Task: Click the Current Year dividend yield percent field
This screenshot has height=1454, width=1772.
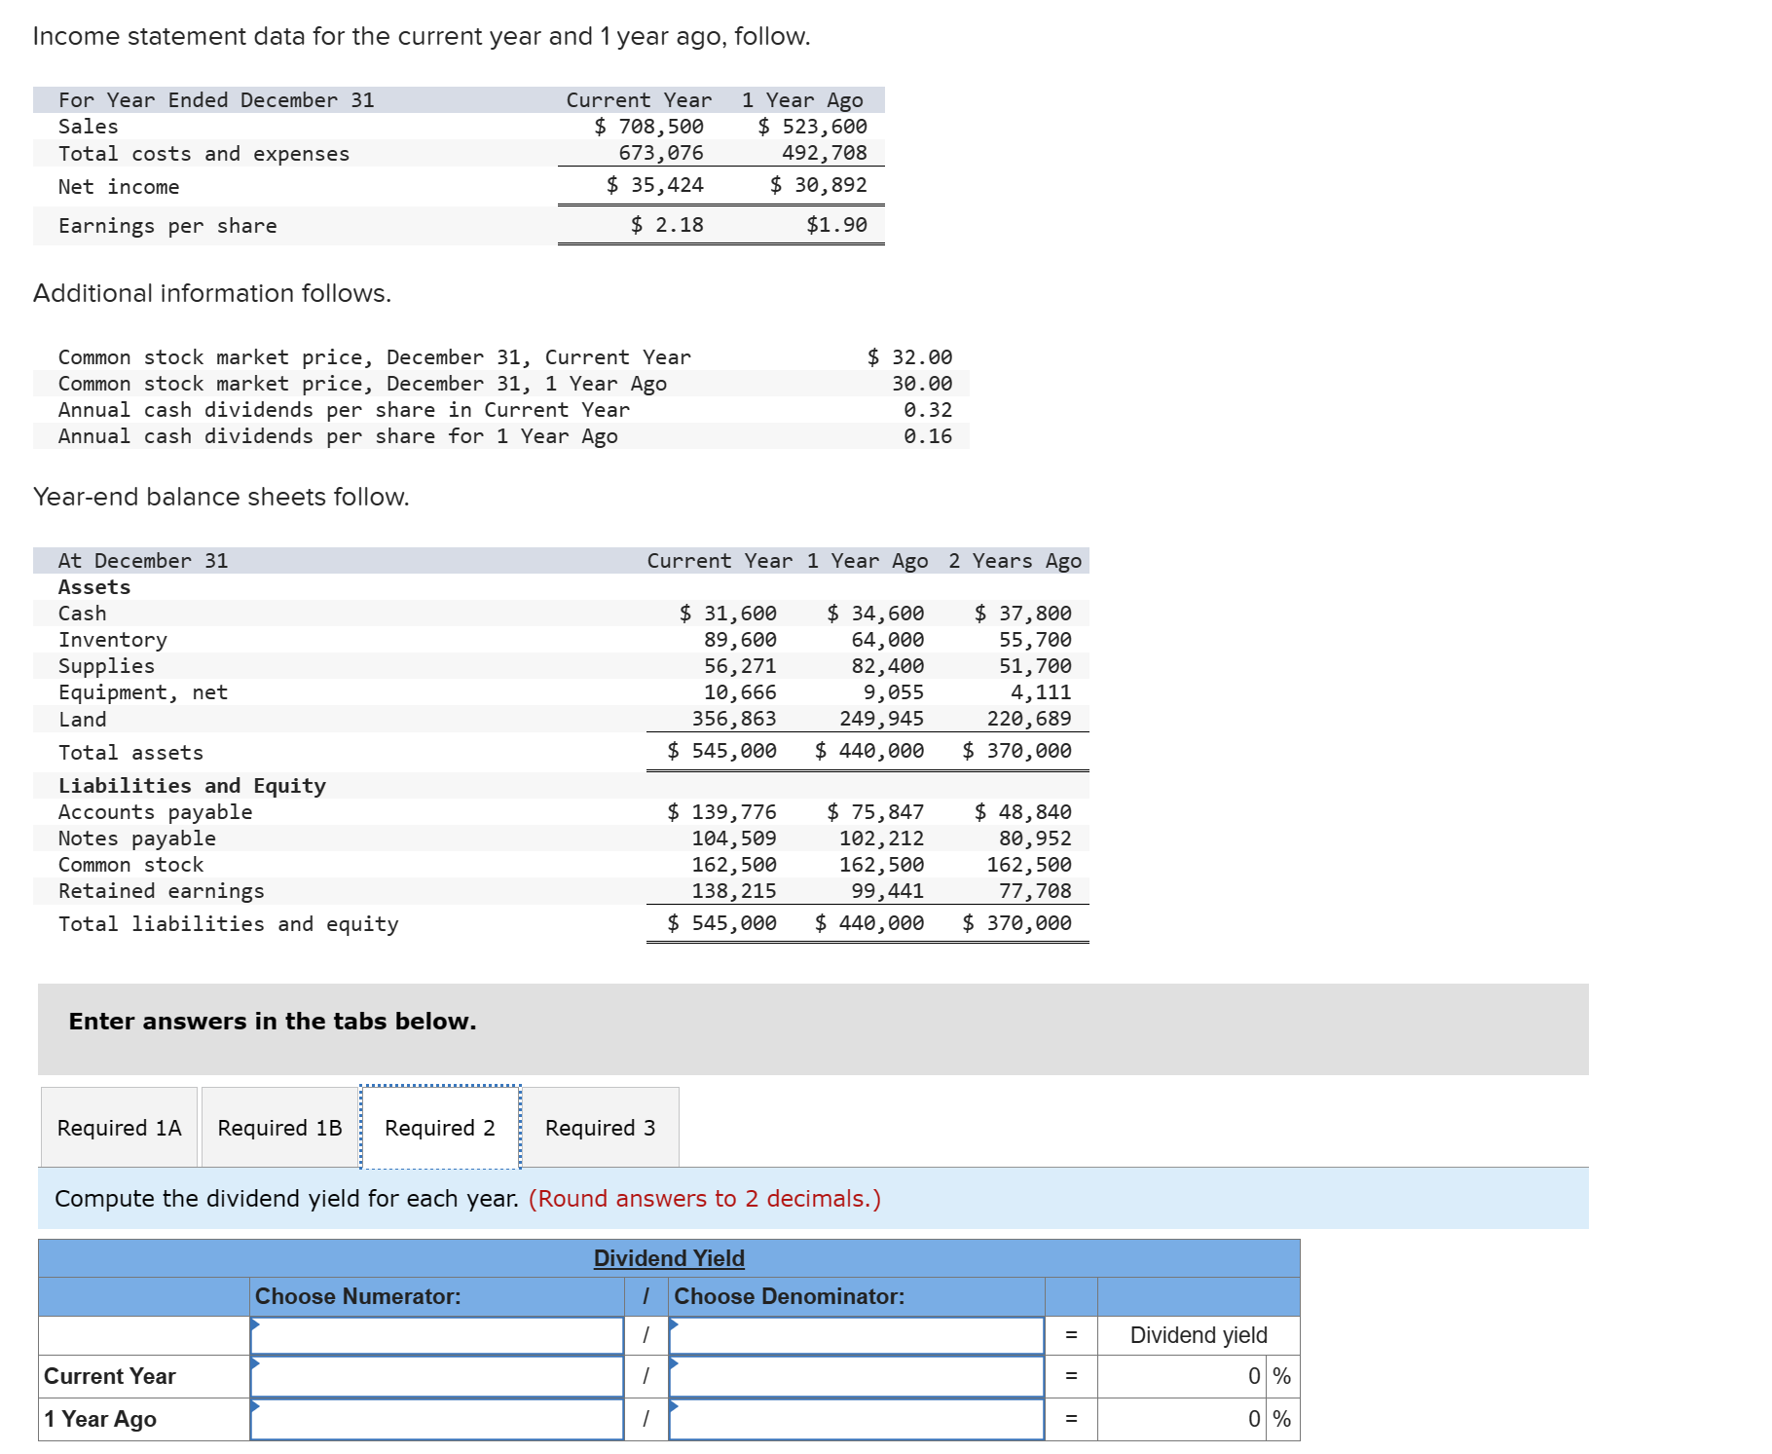Action: pos(1183,1376)
